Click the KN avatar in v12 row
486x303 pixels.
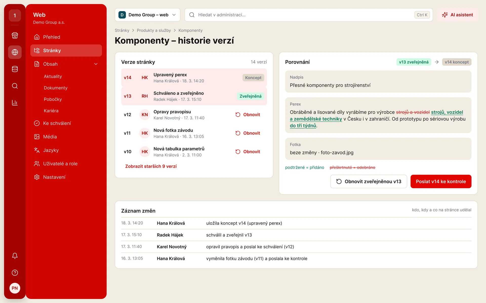[145, 115]
